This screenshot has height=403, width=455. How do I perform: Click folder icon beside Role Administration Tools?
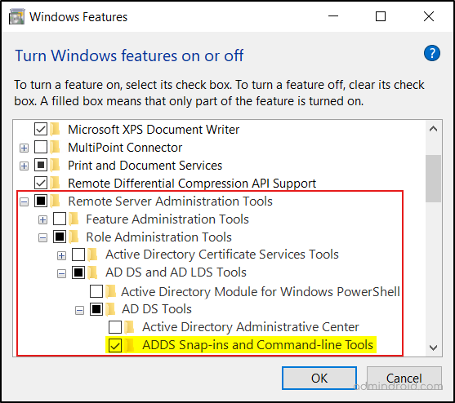tap(74, 237)
